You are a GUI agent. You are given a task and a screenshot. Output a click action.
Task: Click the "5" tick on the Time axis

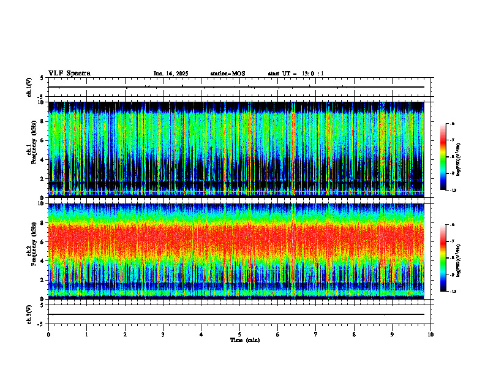click(239, 335)
